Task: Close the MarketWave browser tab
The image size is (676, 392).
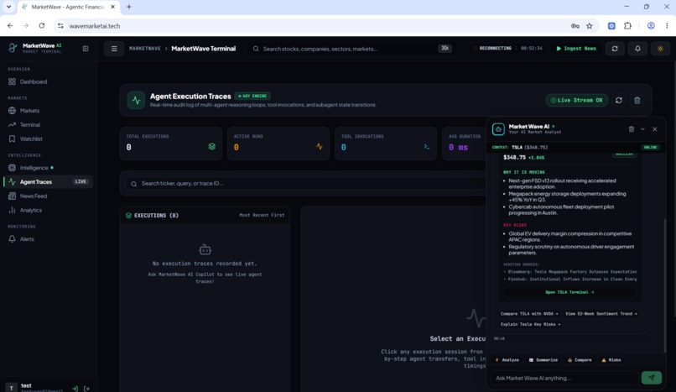Action: point(113,7)
